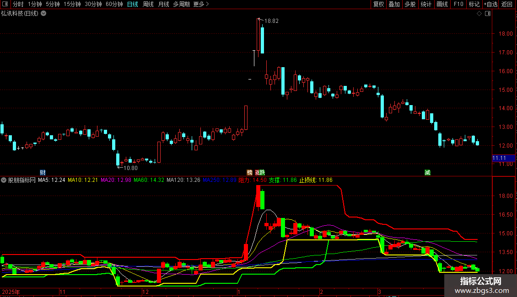Click the 统计 statistics button
This screenshot has width=517, height=297.
point(425,4)
